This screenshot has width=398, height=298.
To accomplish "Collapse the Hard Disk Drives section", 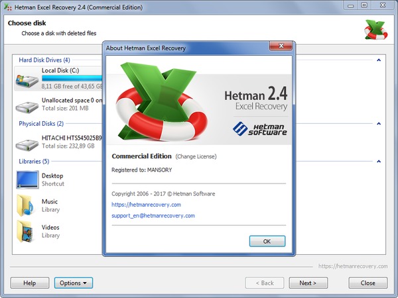I will [x=379, y=60].
